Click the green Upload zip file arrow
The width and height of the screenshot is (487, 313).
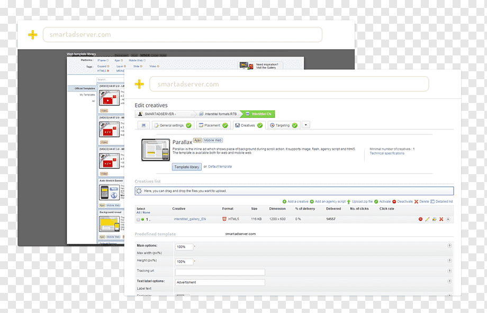click(348, 202)
